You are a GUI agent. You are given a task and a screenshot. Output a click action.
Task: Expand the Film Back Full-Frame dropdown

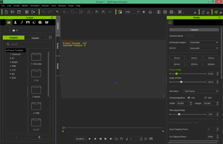click(201, 91)
